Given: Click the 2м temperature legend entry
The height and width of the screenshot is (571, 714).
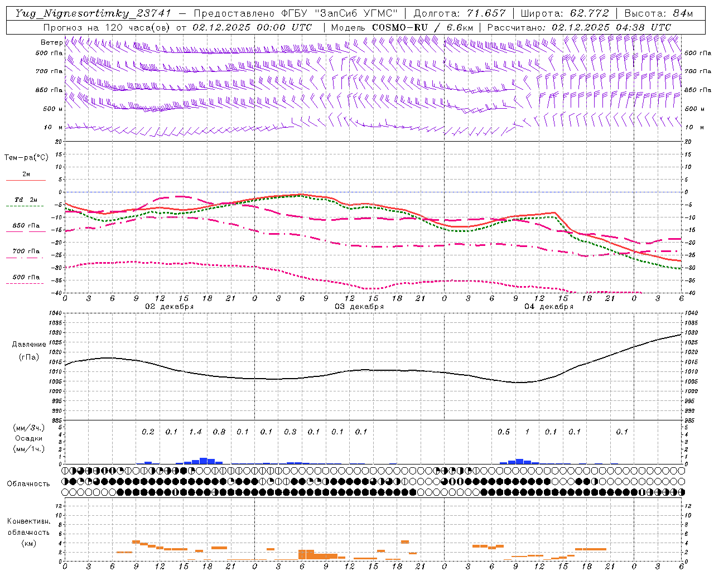Looking at the screenshot, I should pyautogui.click(x=26, y=174).
